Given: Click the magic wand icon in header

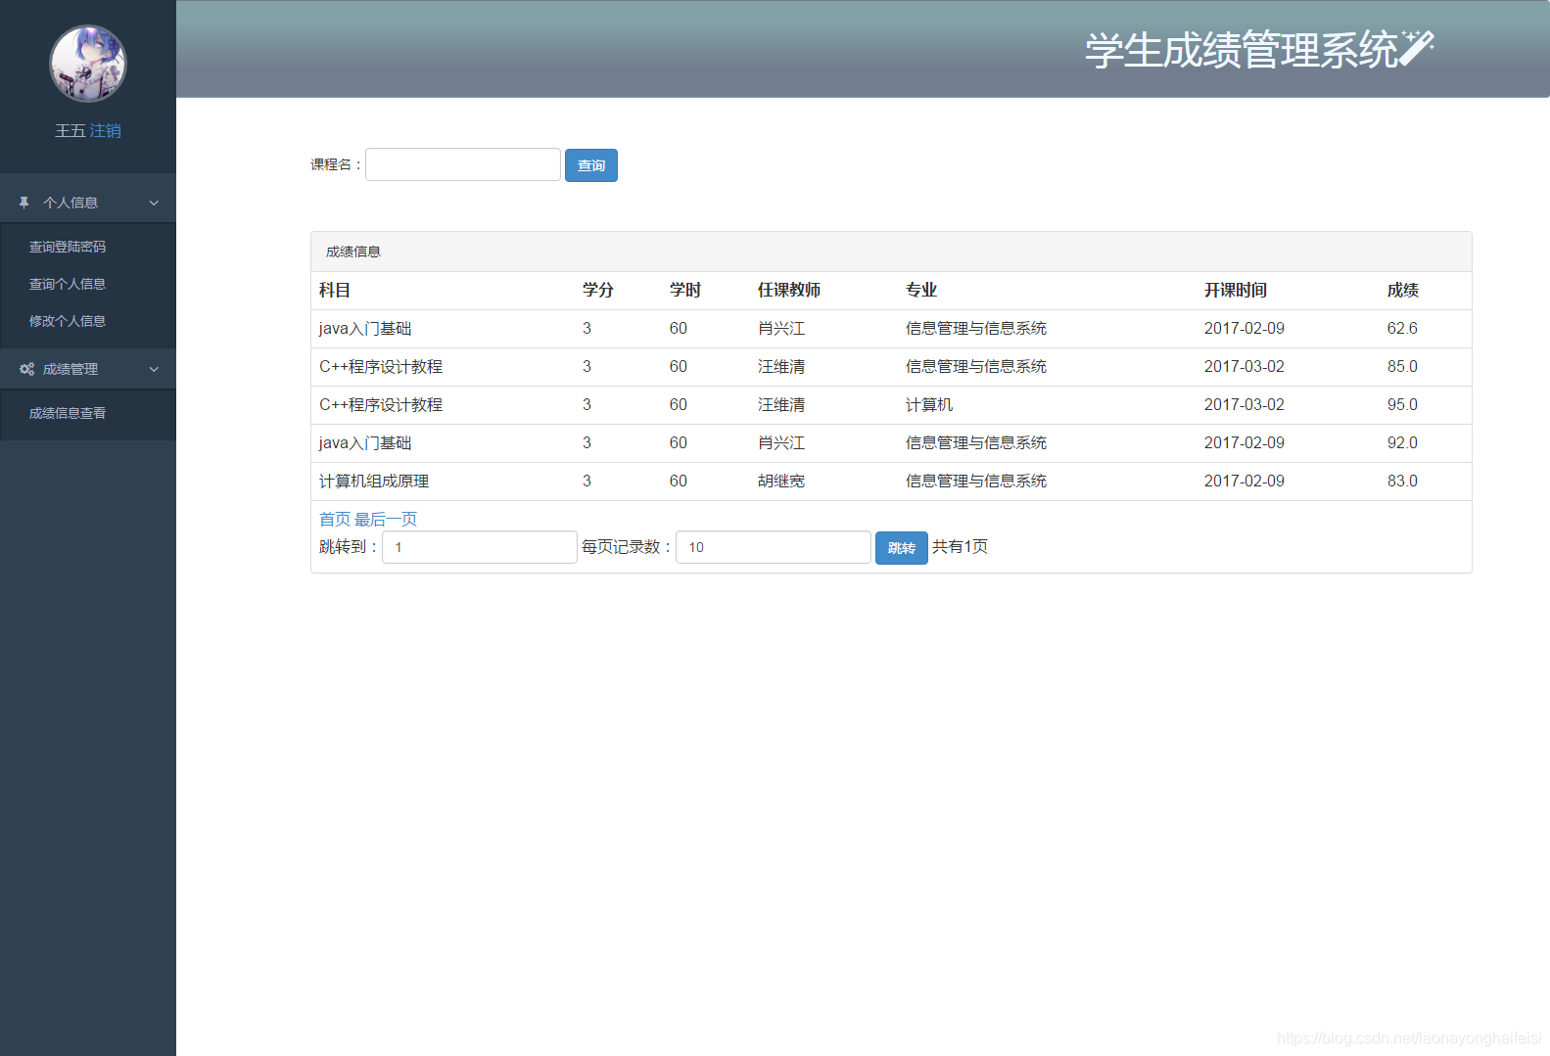Looking at the screenshot, I should point(1417,47).
